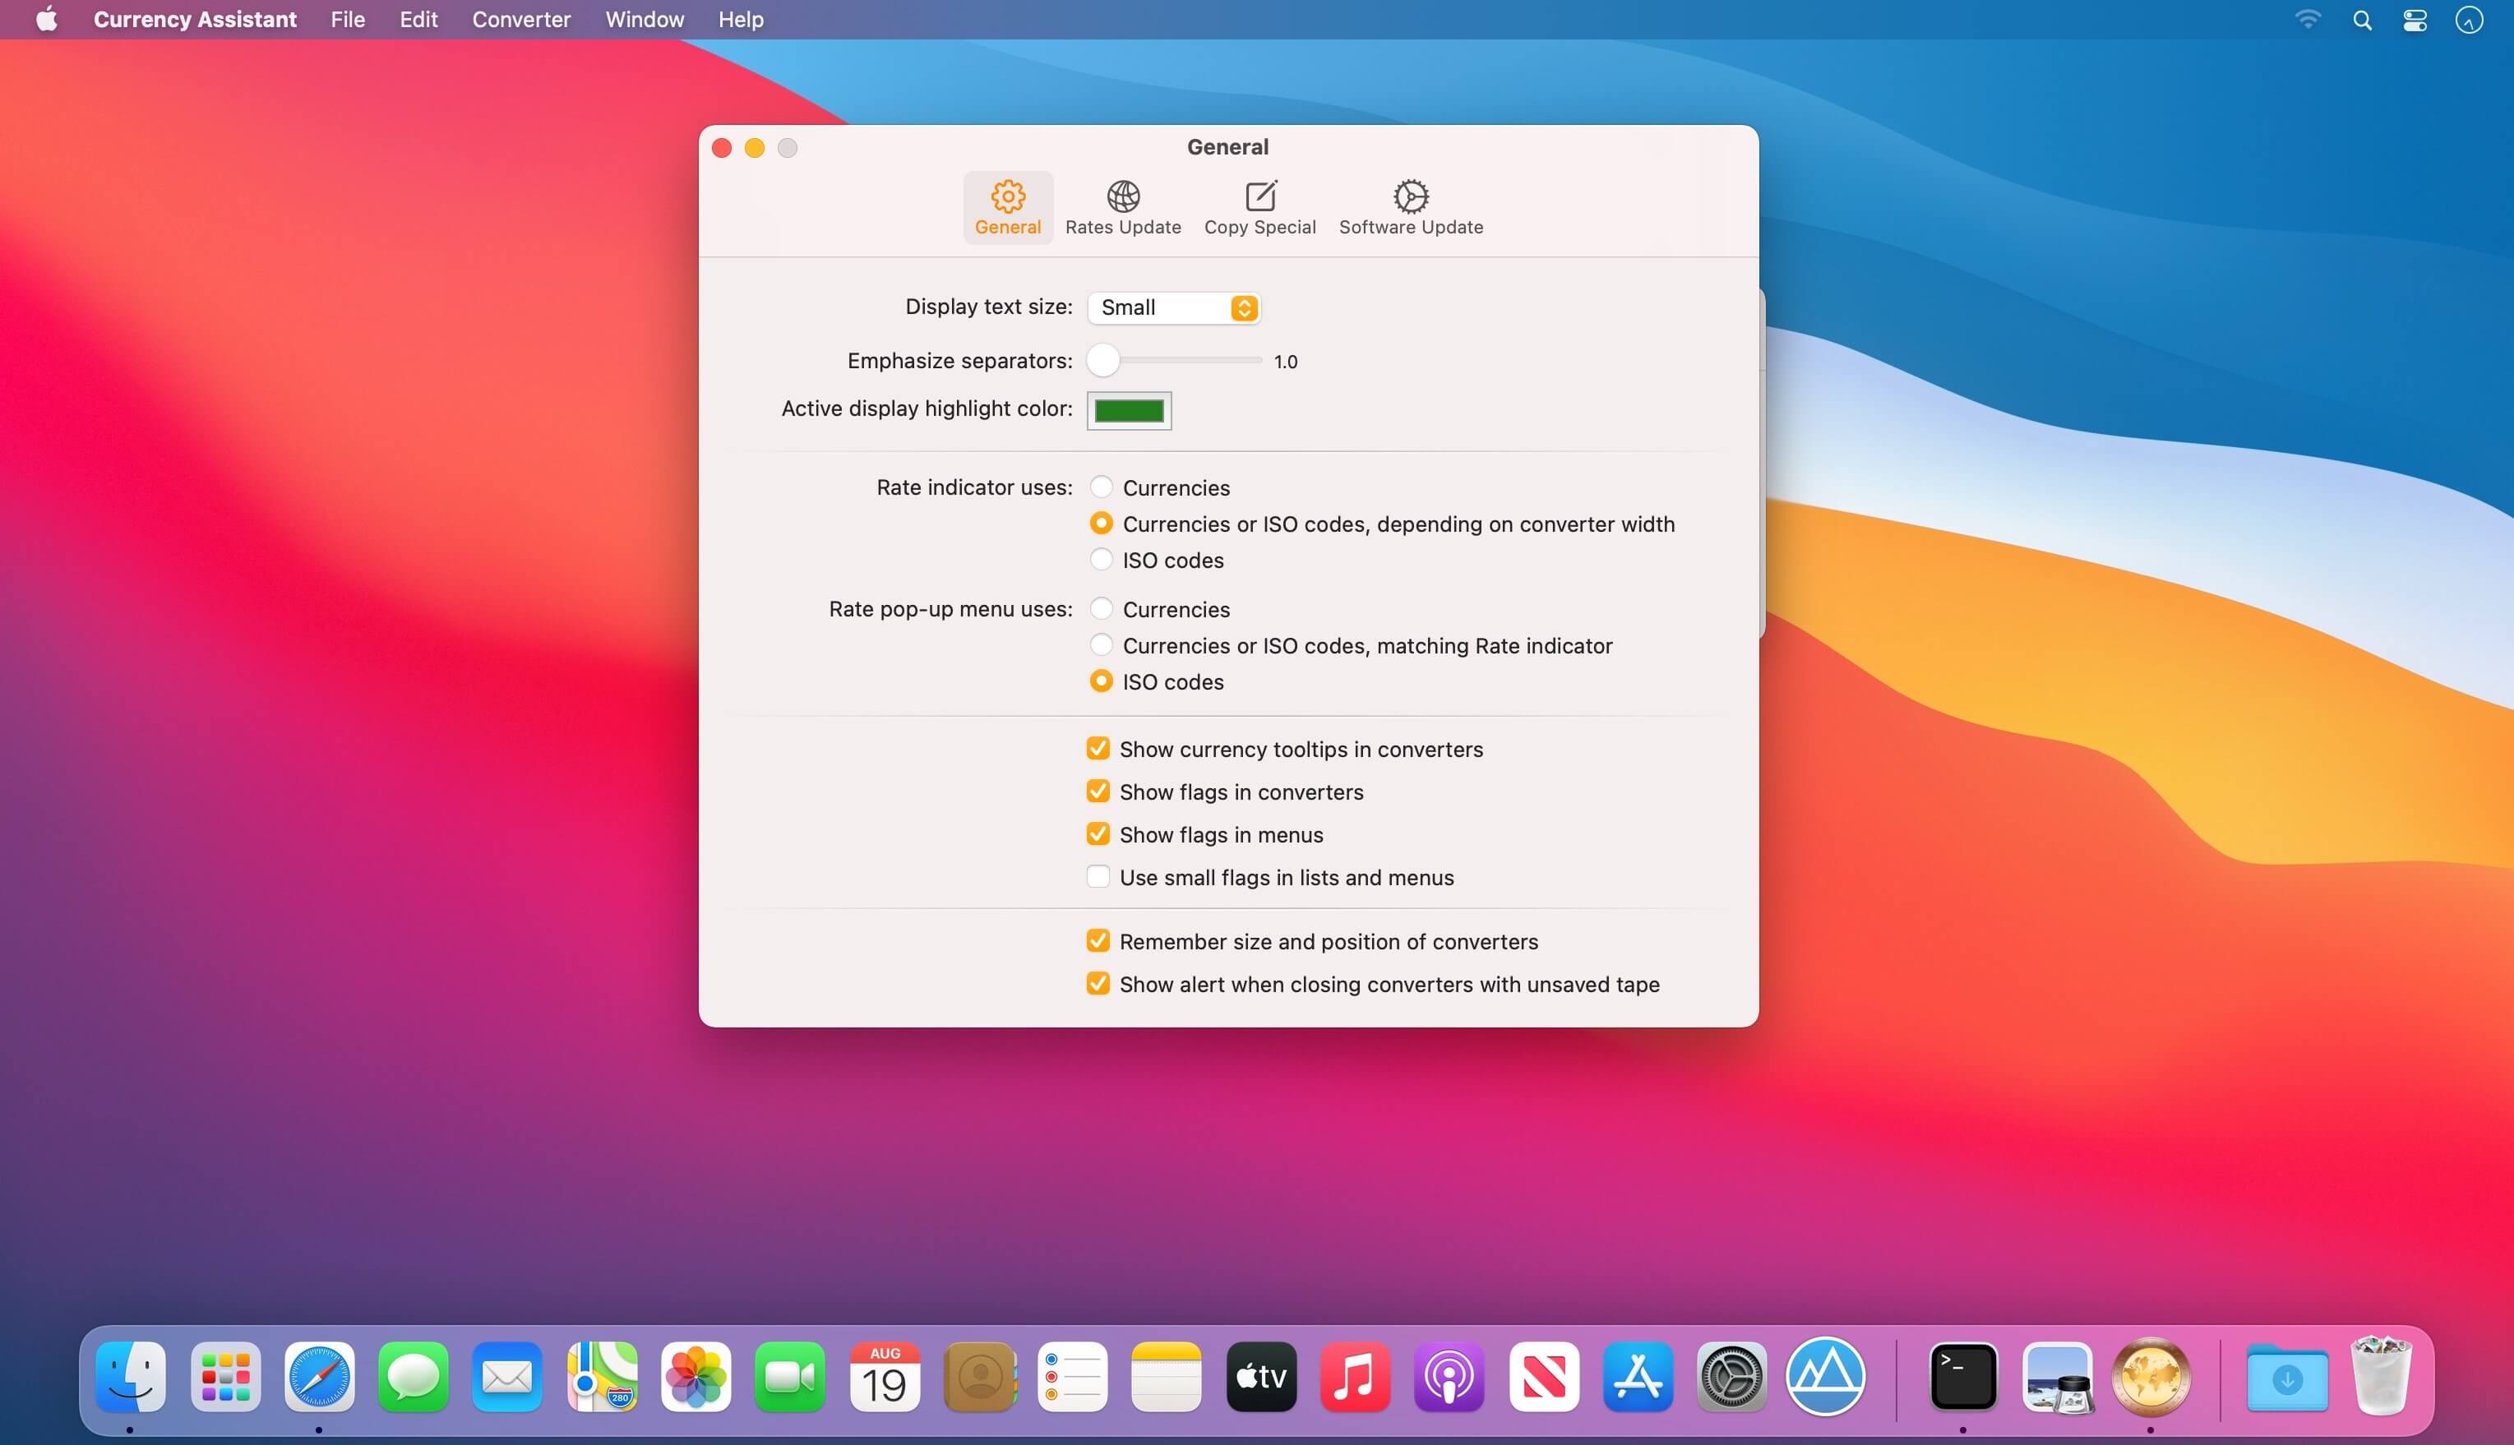Viewport: 2514px width, 1445px height.
Task: Toggle Show currency tooltips in converters
Action: point(1098,748)
